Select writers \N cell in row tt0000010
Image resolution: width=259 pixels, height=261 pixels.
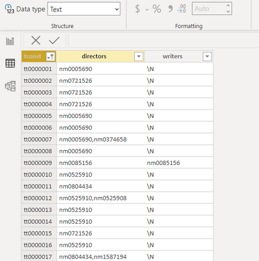(179, 175)
